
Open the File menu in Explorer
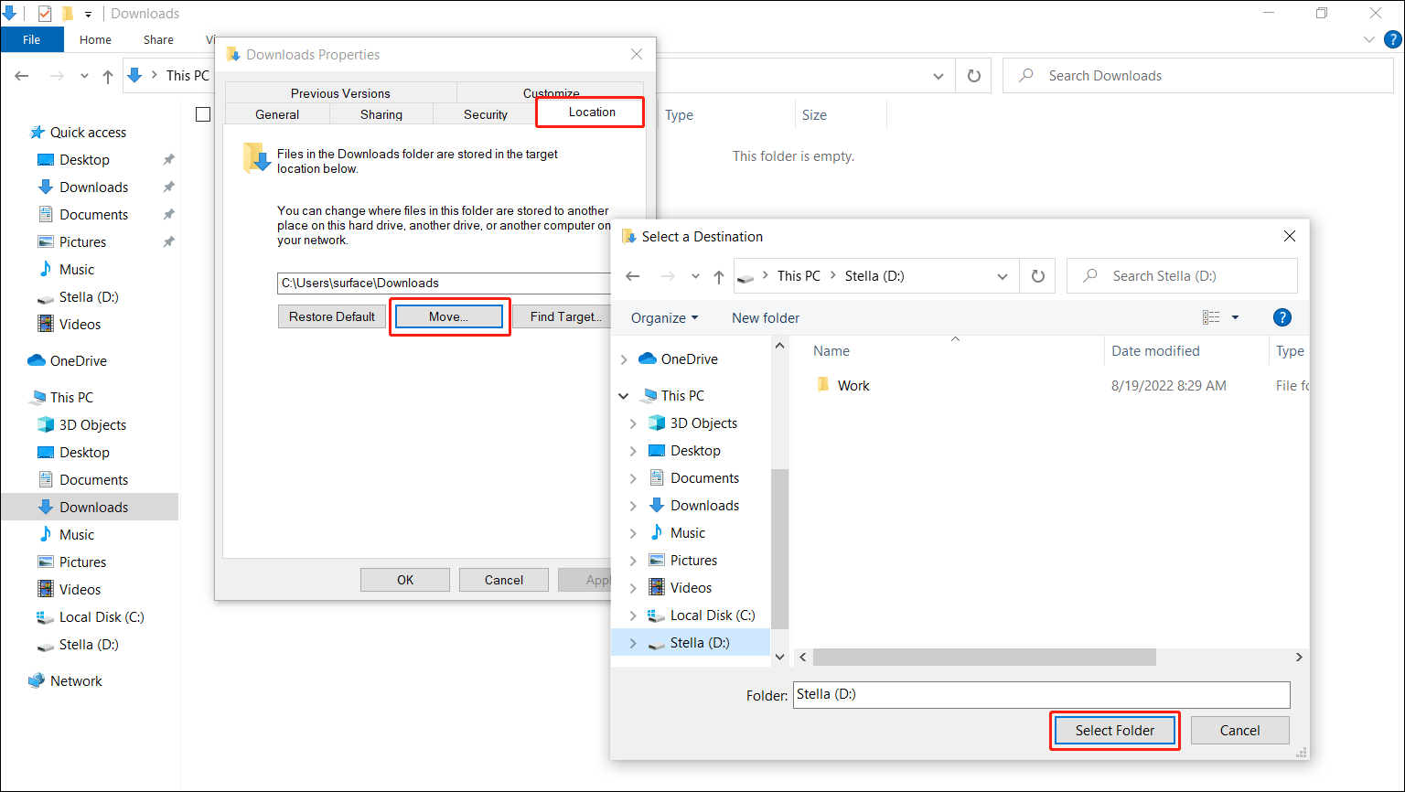coord(32,39)
